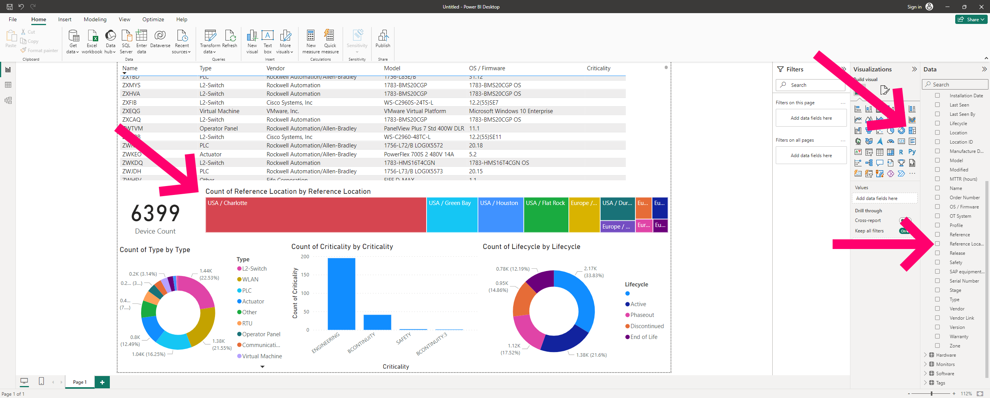Select the Donut chart visual icon
Screen dimensions: 990x398
901,131
